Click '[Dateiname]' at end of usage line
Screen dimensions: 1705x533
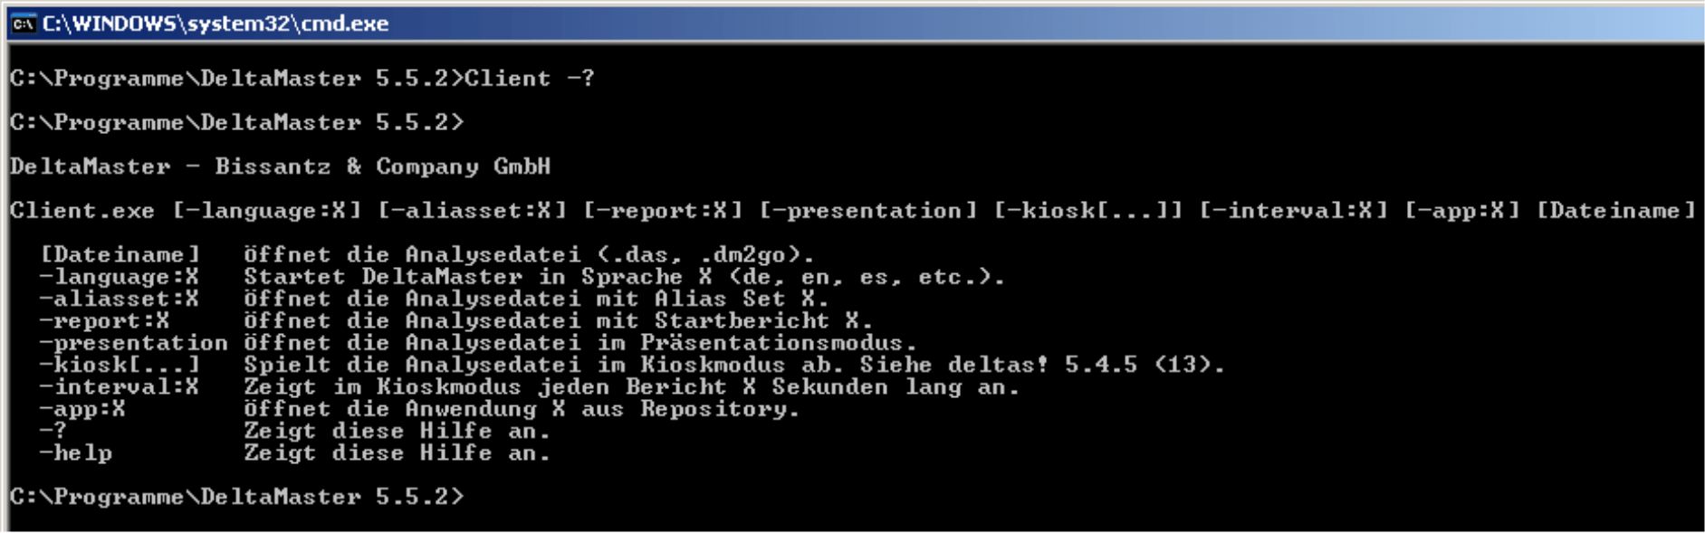point(1616,212)
